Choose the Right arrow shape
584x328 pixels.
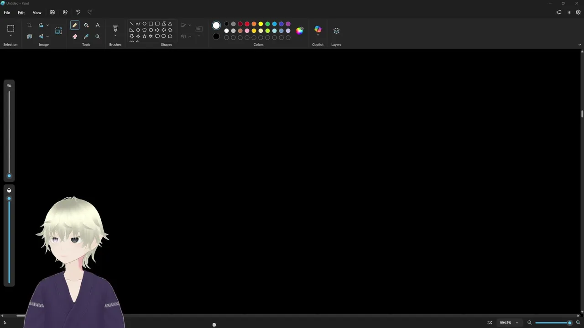[157, 30]
